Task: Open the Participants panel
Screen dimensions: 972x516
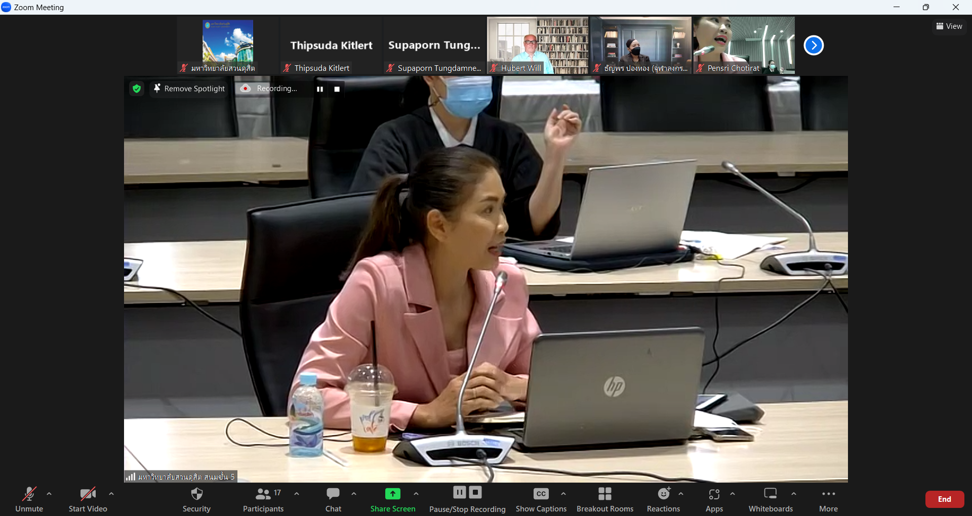Action: point(263,494)
